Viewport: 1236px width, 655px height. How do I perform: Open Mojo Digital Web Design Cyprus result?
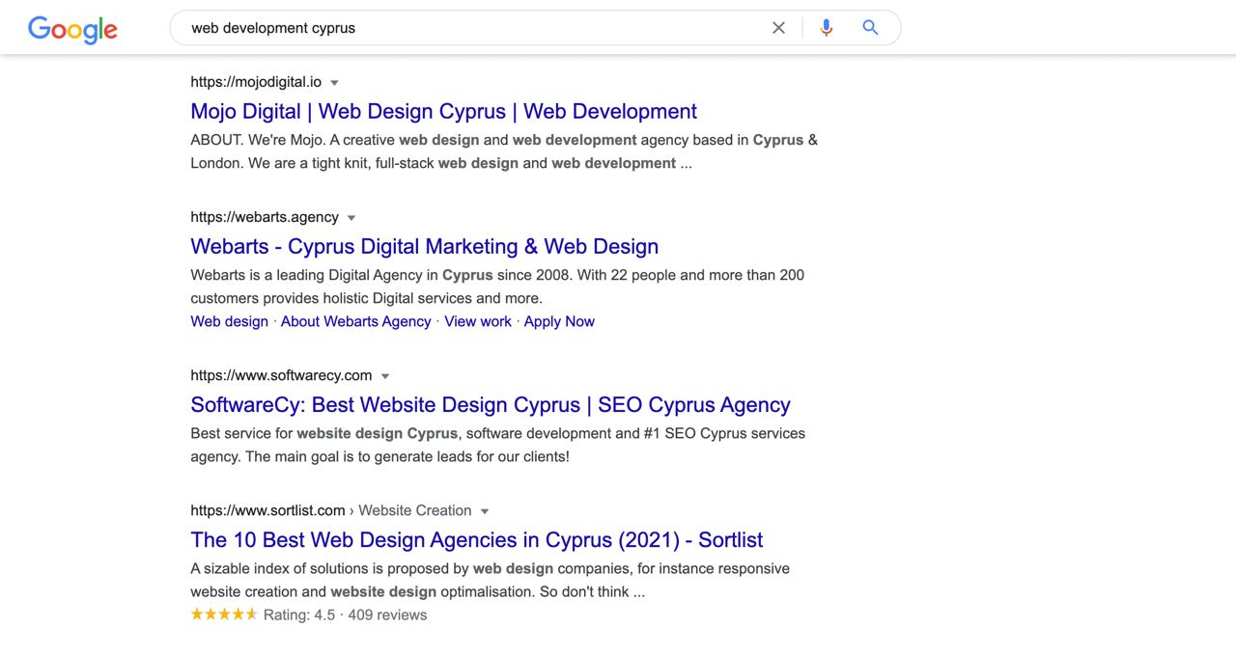[x=443, y=111]
